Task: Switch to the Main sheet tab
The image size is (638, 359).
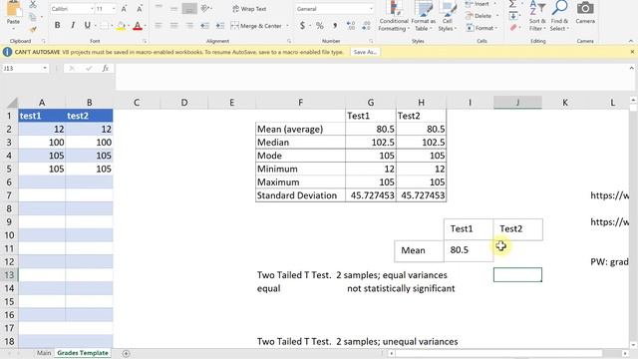Action: 44,353
